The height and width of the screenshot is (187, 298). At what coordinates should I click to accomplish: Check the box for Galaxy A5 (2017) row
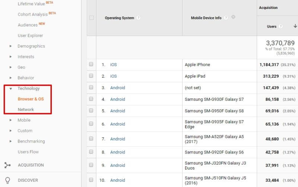coord(91,138)
